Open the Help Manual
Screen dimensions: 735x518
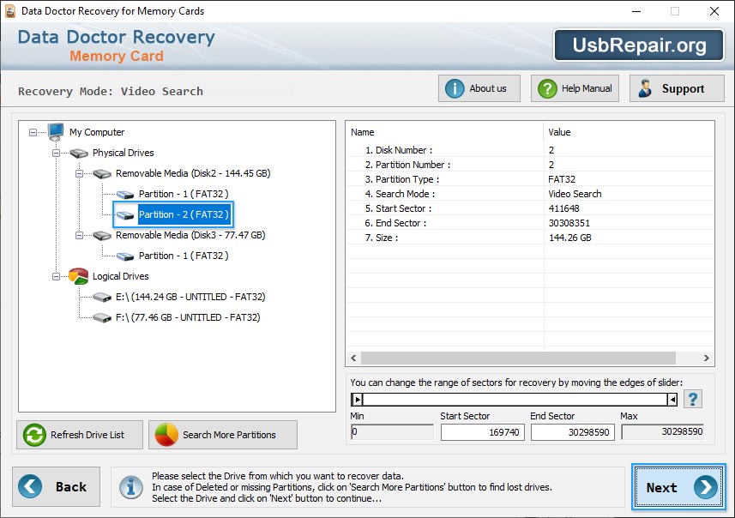pos(575,88)
